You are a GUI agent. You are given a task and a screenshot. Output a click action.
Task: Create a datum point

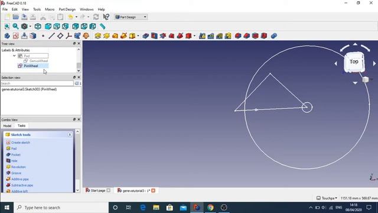pyautogui.click(x=43, y=36)
